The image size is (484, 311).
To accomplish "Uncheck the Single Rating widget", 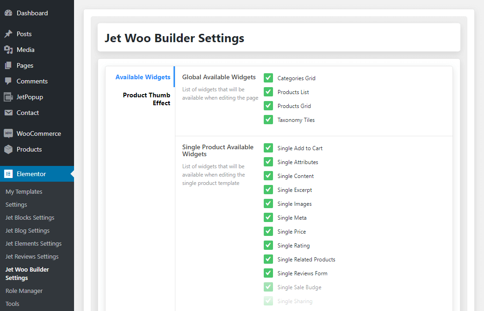I will [x=268, y=245].
